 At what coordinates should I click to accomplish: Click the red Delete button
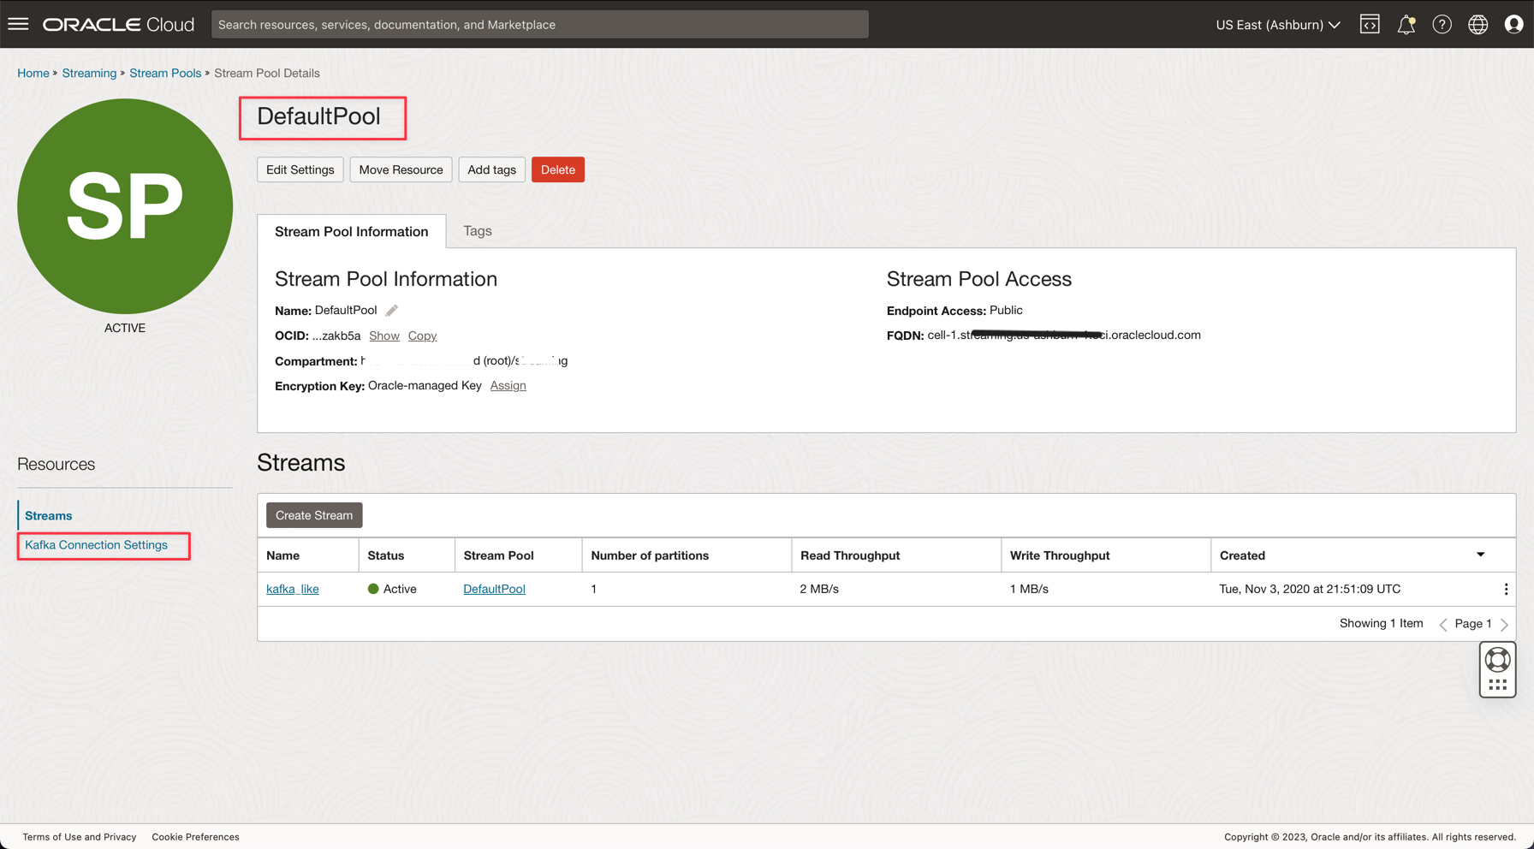coord(558,169)
